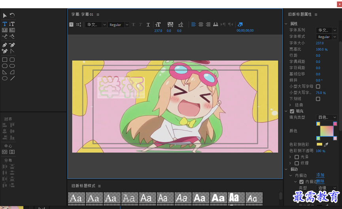Click the timecode 00;00;00;00
Screen dimensions: 342x209
(x=245, y=30)
